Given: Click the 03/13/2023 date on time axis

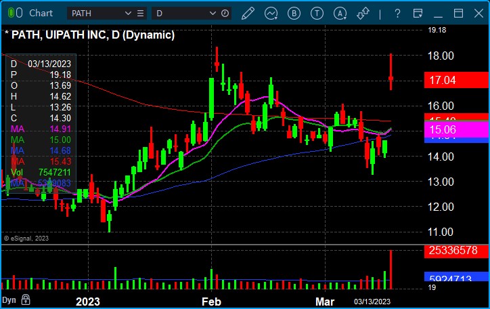Looking at the screenshot, I should [372, 302].
